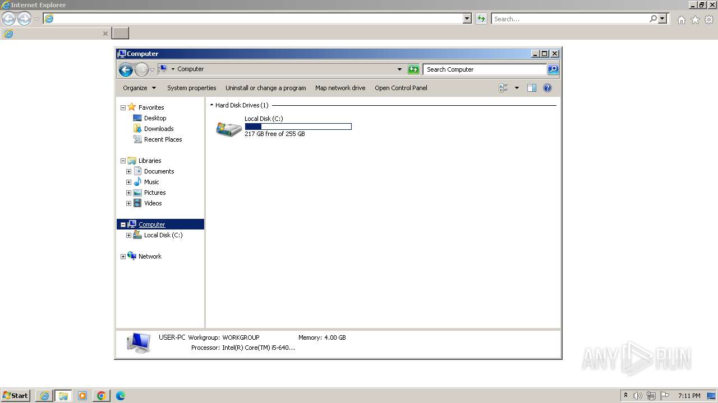Screen dimensions: 718x403
Task: Click the Start button
Action: pyautogui.click(x=15, y=395)
